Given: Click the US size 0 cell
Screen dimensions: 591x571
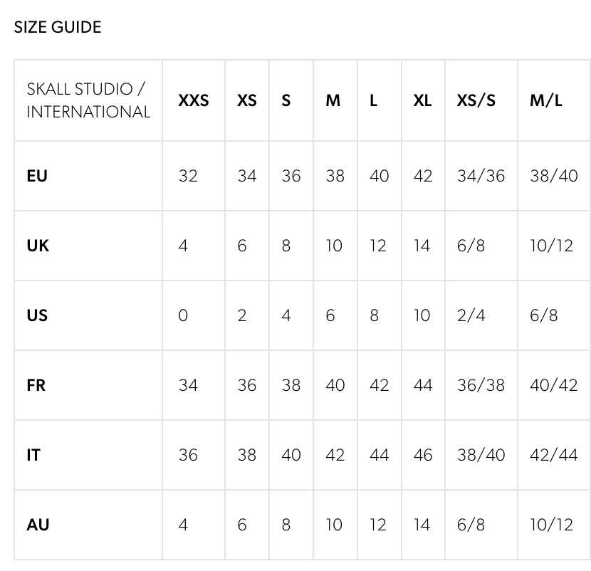Looking at the screenshot, I should 184,315.
